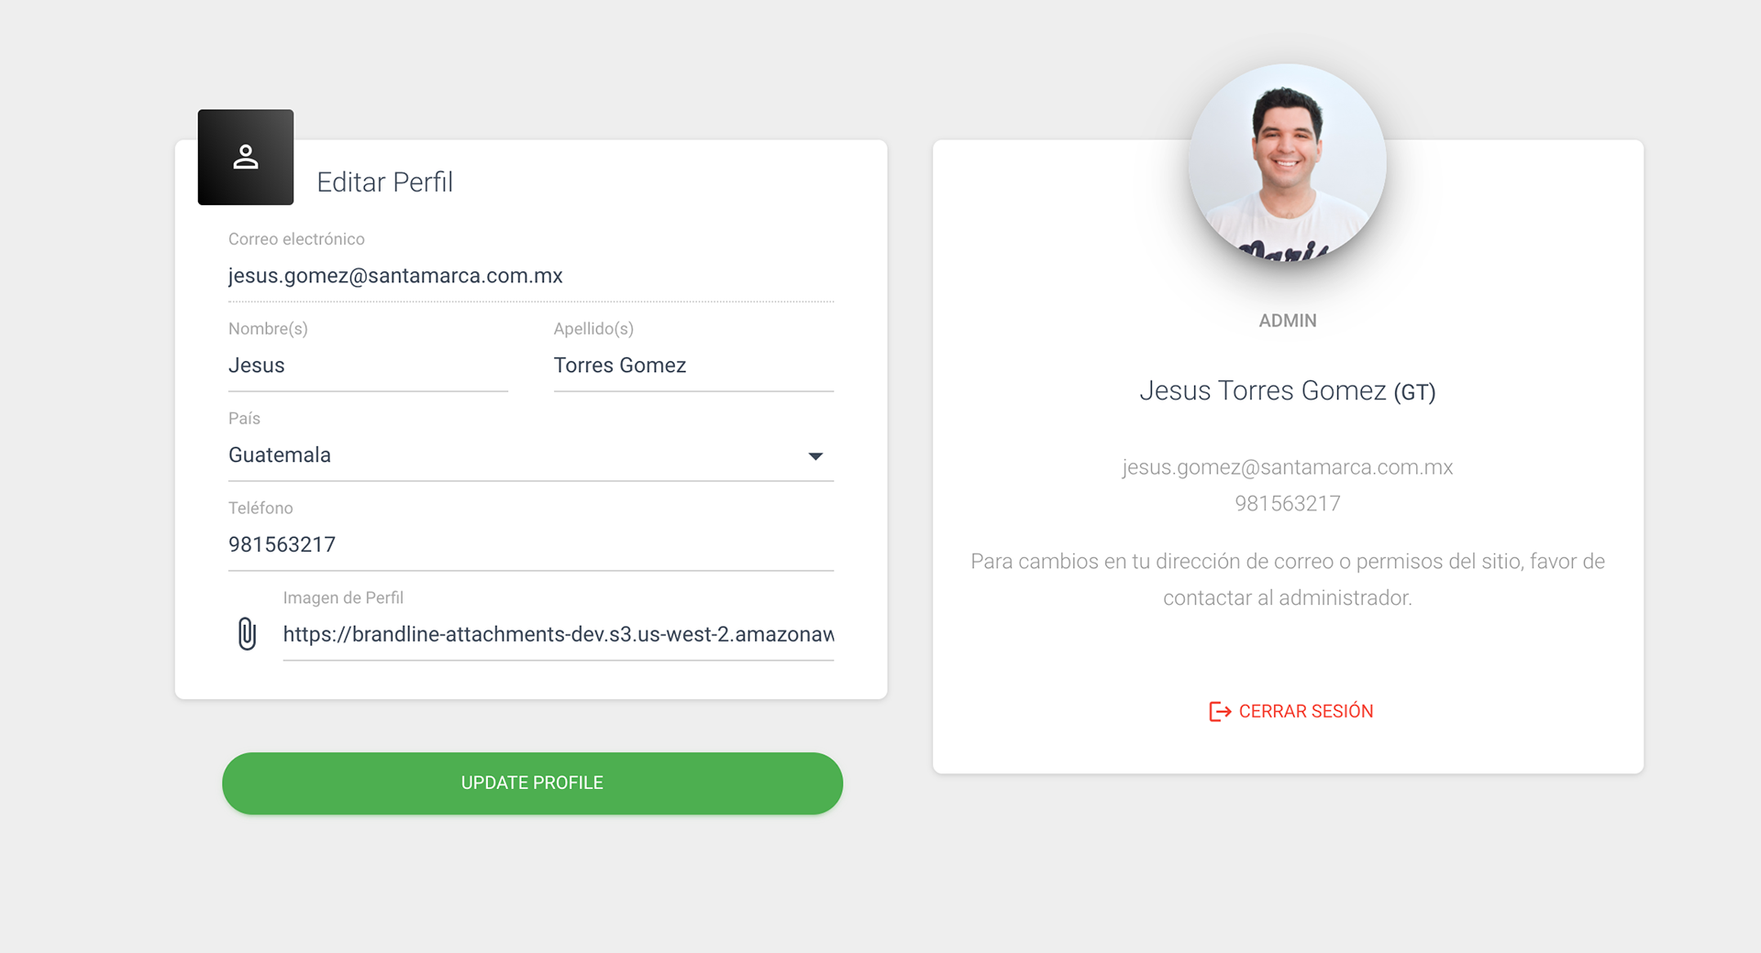Click the phone number in the profile card

coord(1288,504)
